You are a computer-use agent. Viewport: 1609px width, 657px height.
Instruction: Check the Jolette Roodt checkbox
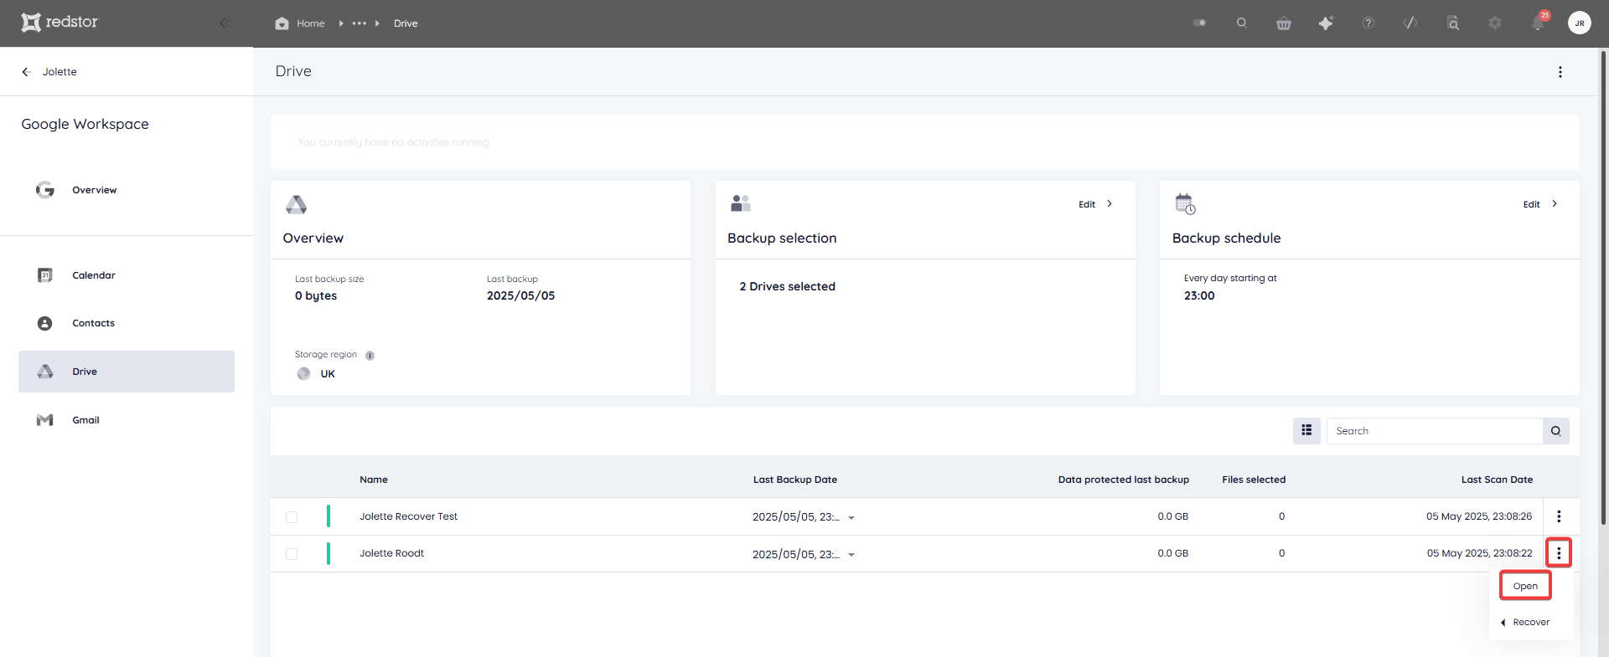coord(292,554)
